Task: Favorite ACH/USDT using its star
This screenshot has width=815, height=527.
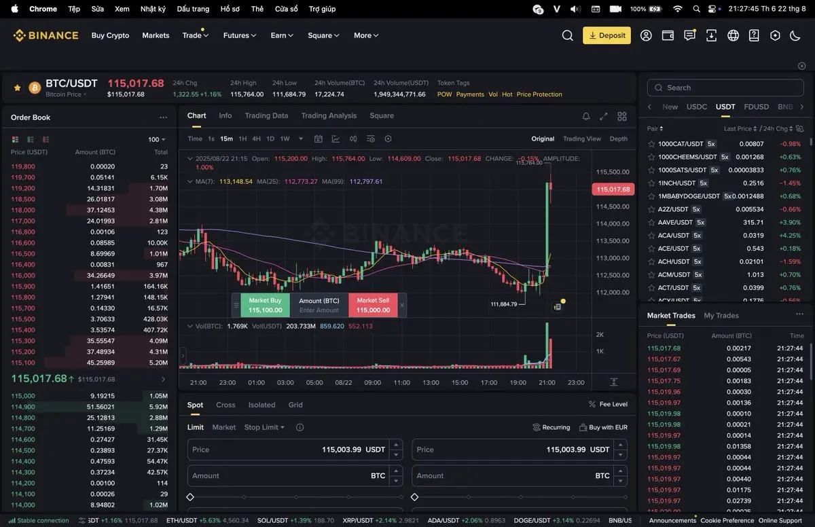Action: pos(651,261)
